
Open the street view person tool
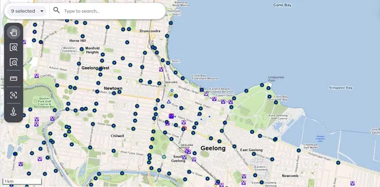14,112
